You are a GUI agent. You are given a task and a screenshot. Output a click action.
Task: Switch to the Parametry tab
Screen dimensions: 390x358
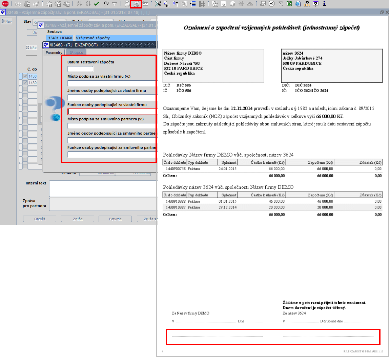click(54, 53)
